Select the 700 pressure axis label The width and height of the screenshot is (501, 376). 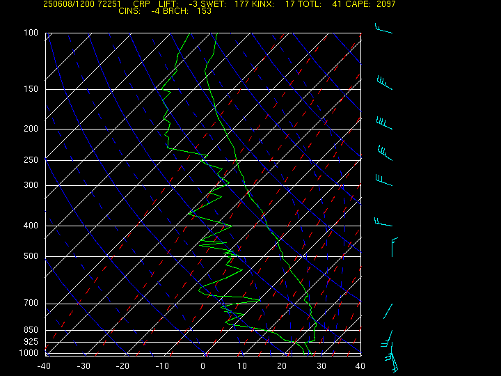coord(31,303)
